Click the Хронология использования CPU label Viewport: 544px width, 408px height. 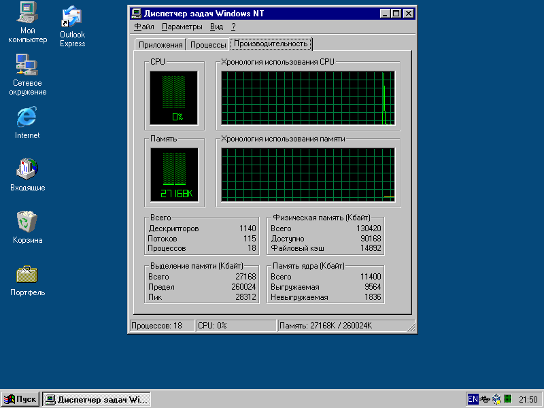pyautogui.click(x=277, y=62)
